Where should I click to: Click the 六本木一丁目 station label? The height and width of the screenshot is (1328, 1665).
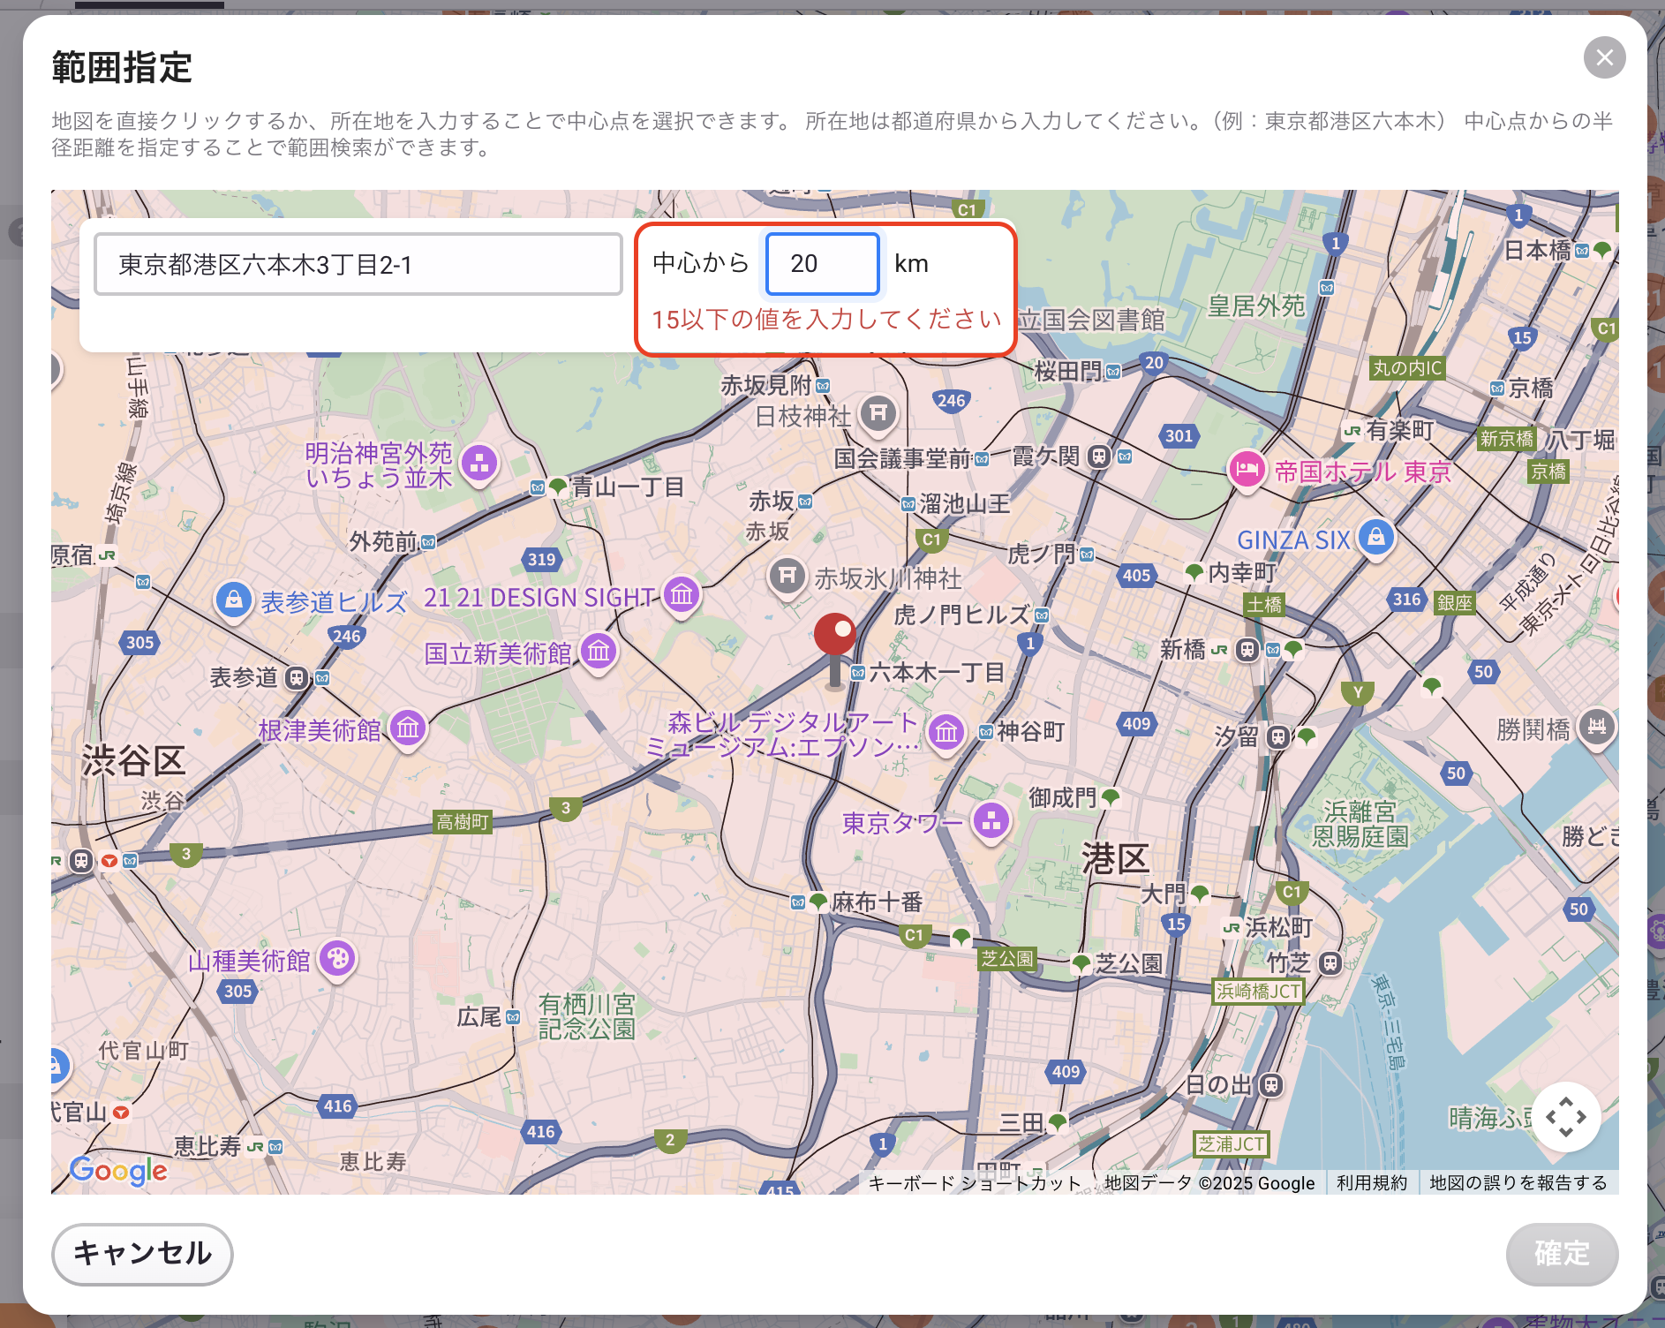(x=937, y=672)
